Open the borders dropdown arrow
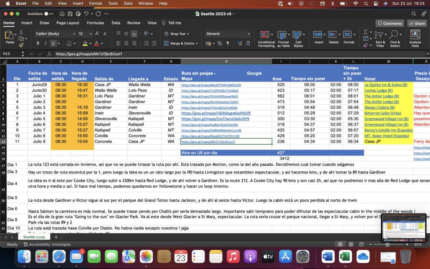 coord(75,43)
